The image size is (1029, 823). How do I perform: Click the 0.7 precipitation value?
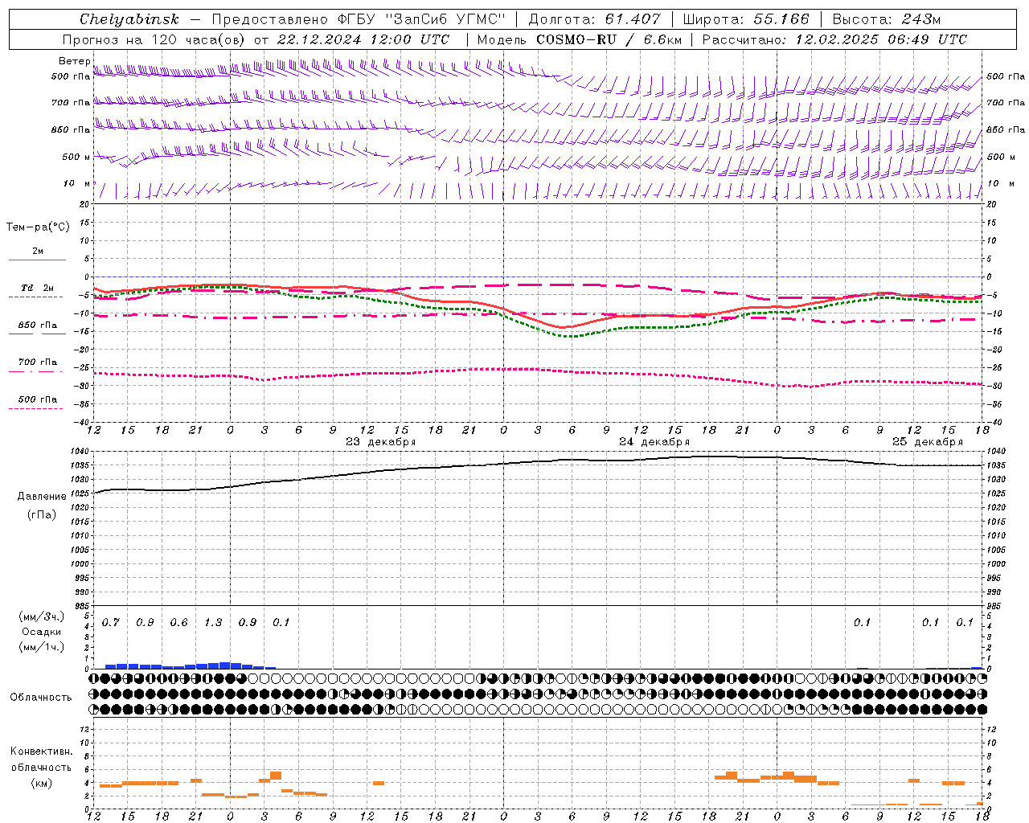111,623
